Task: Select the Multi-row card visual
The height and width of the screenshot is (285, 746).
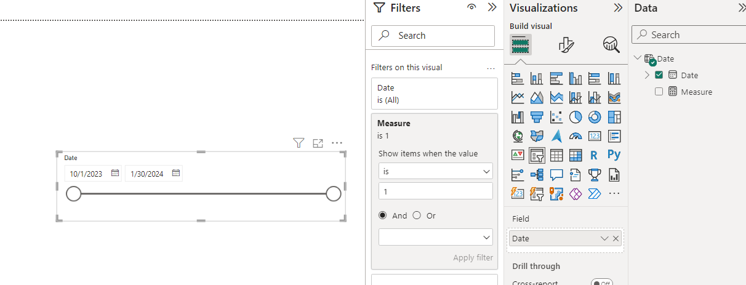Action: point(614,136)
